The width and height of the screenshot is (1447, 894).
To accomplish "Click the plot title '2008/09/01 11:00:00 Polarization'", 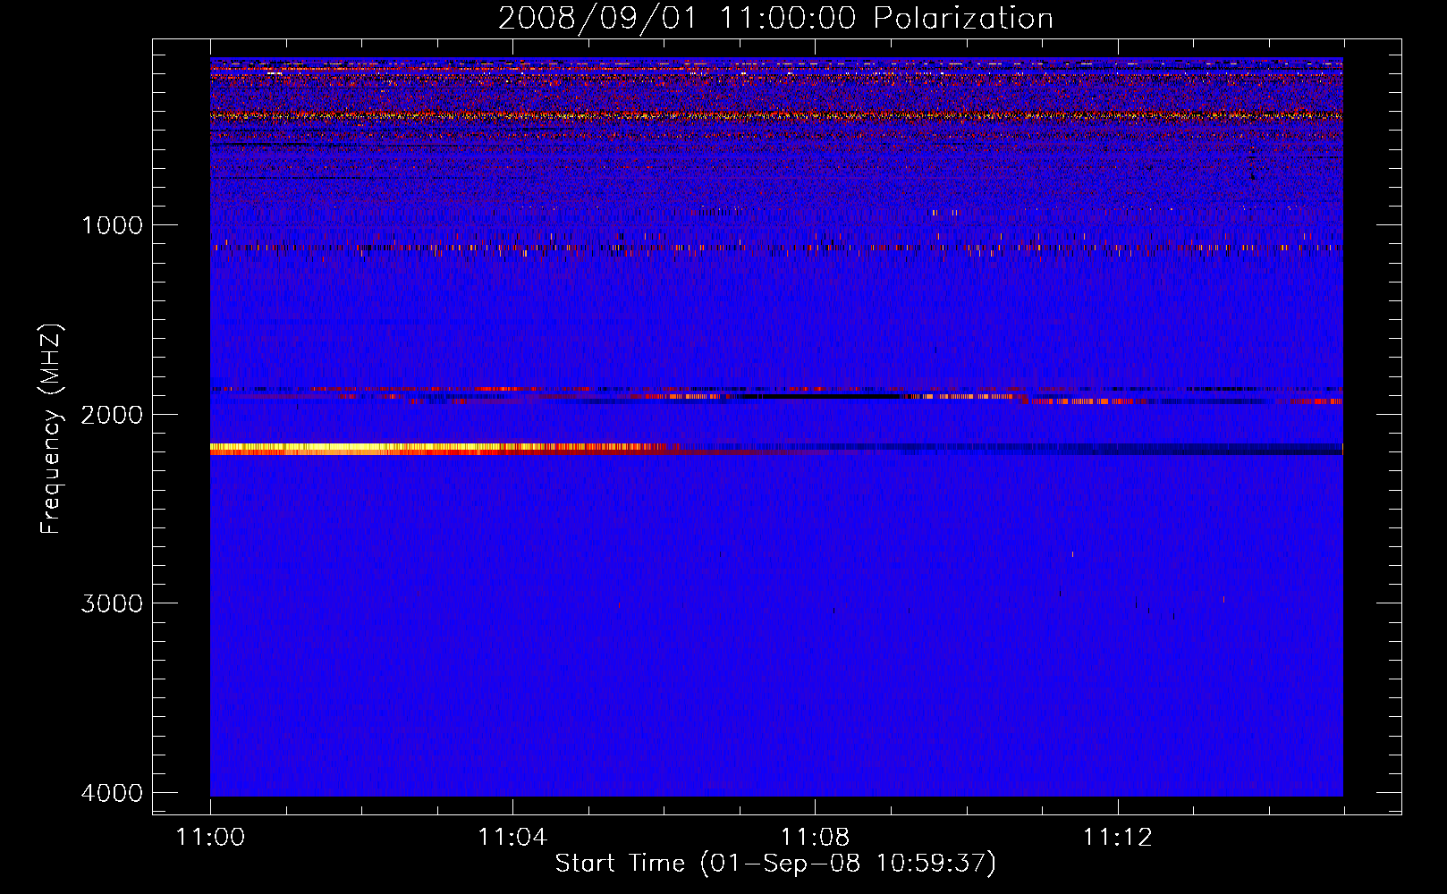I will pos(774,19).
